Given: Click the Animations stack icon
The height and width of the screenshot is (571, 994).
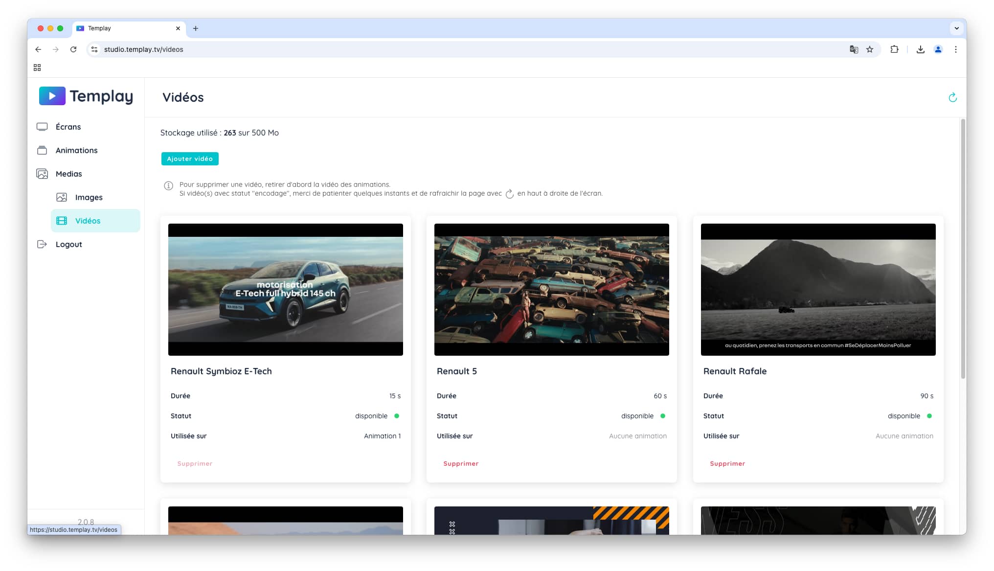Looking at the screenshot, I should tap(42, 150).
